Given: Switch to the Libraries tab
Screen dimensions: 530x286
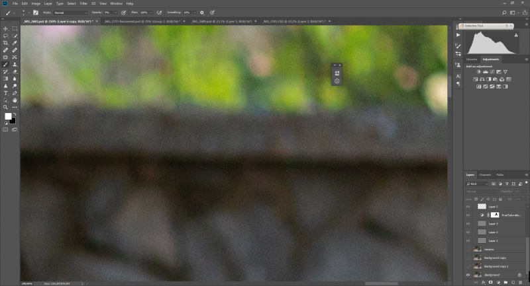Looking at the screenshot, I should 472,59.
